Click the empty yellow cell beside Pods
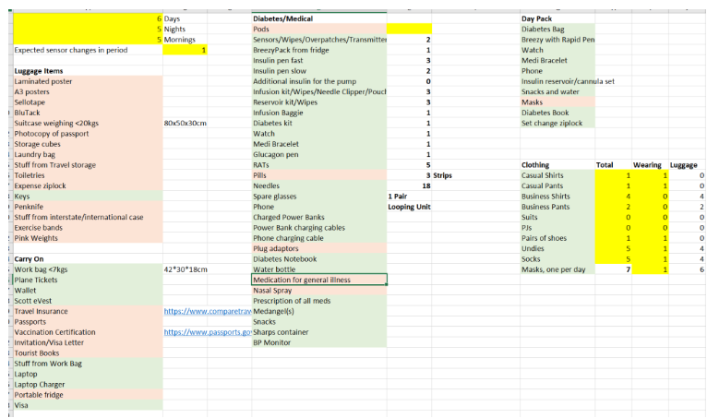 coord(409,29)
